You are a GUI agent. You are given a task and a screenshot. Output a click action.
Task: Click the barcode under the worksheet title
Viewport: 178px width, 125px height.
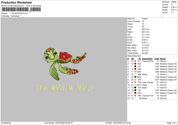21,9
